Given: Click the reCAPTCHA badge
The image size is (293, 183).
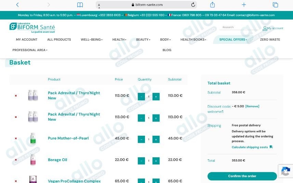Looking at the screenshot, I should pos(285,171).
